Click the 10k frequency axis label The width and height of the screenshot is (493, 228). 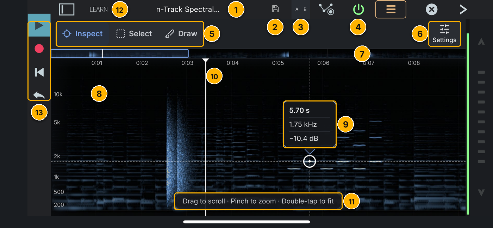[x=58, y=94]
